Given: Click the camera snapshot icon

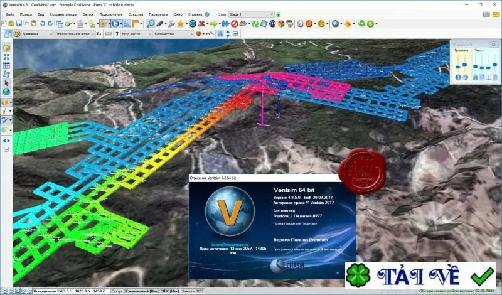Looking at the screenshot, I should click(486, 14).
